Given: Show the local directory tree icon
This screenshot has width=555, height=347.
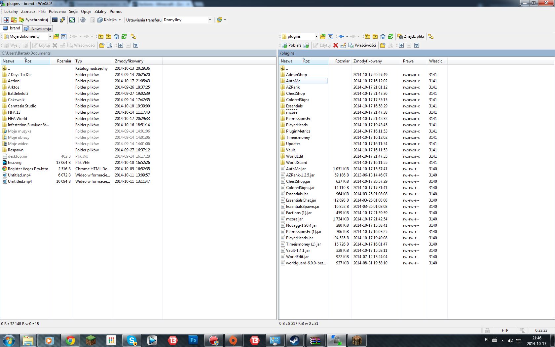Looking at the screenshot, I should 133,36.
